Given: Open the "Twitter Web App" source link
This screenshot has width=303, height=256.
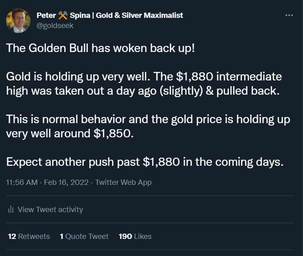Looking at the screenshot, I should point(123,182).
